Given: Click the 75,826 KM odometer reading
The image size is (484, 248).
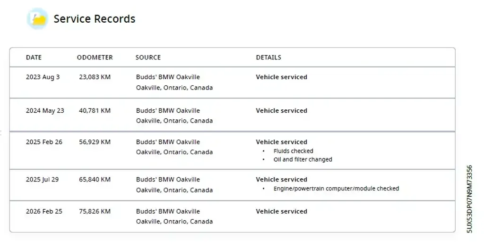Looking at the screenshot, I should click(x=95, y=211).
